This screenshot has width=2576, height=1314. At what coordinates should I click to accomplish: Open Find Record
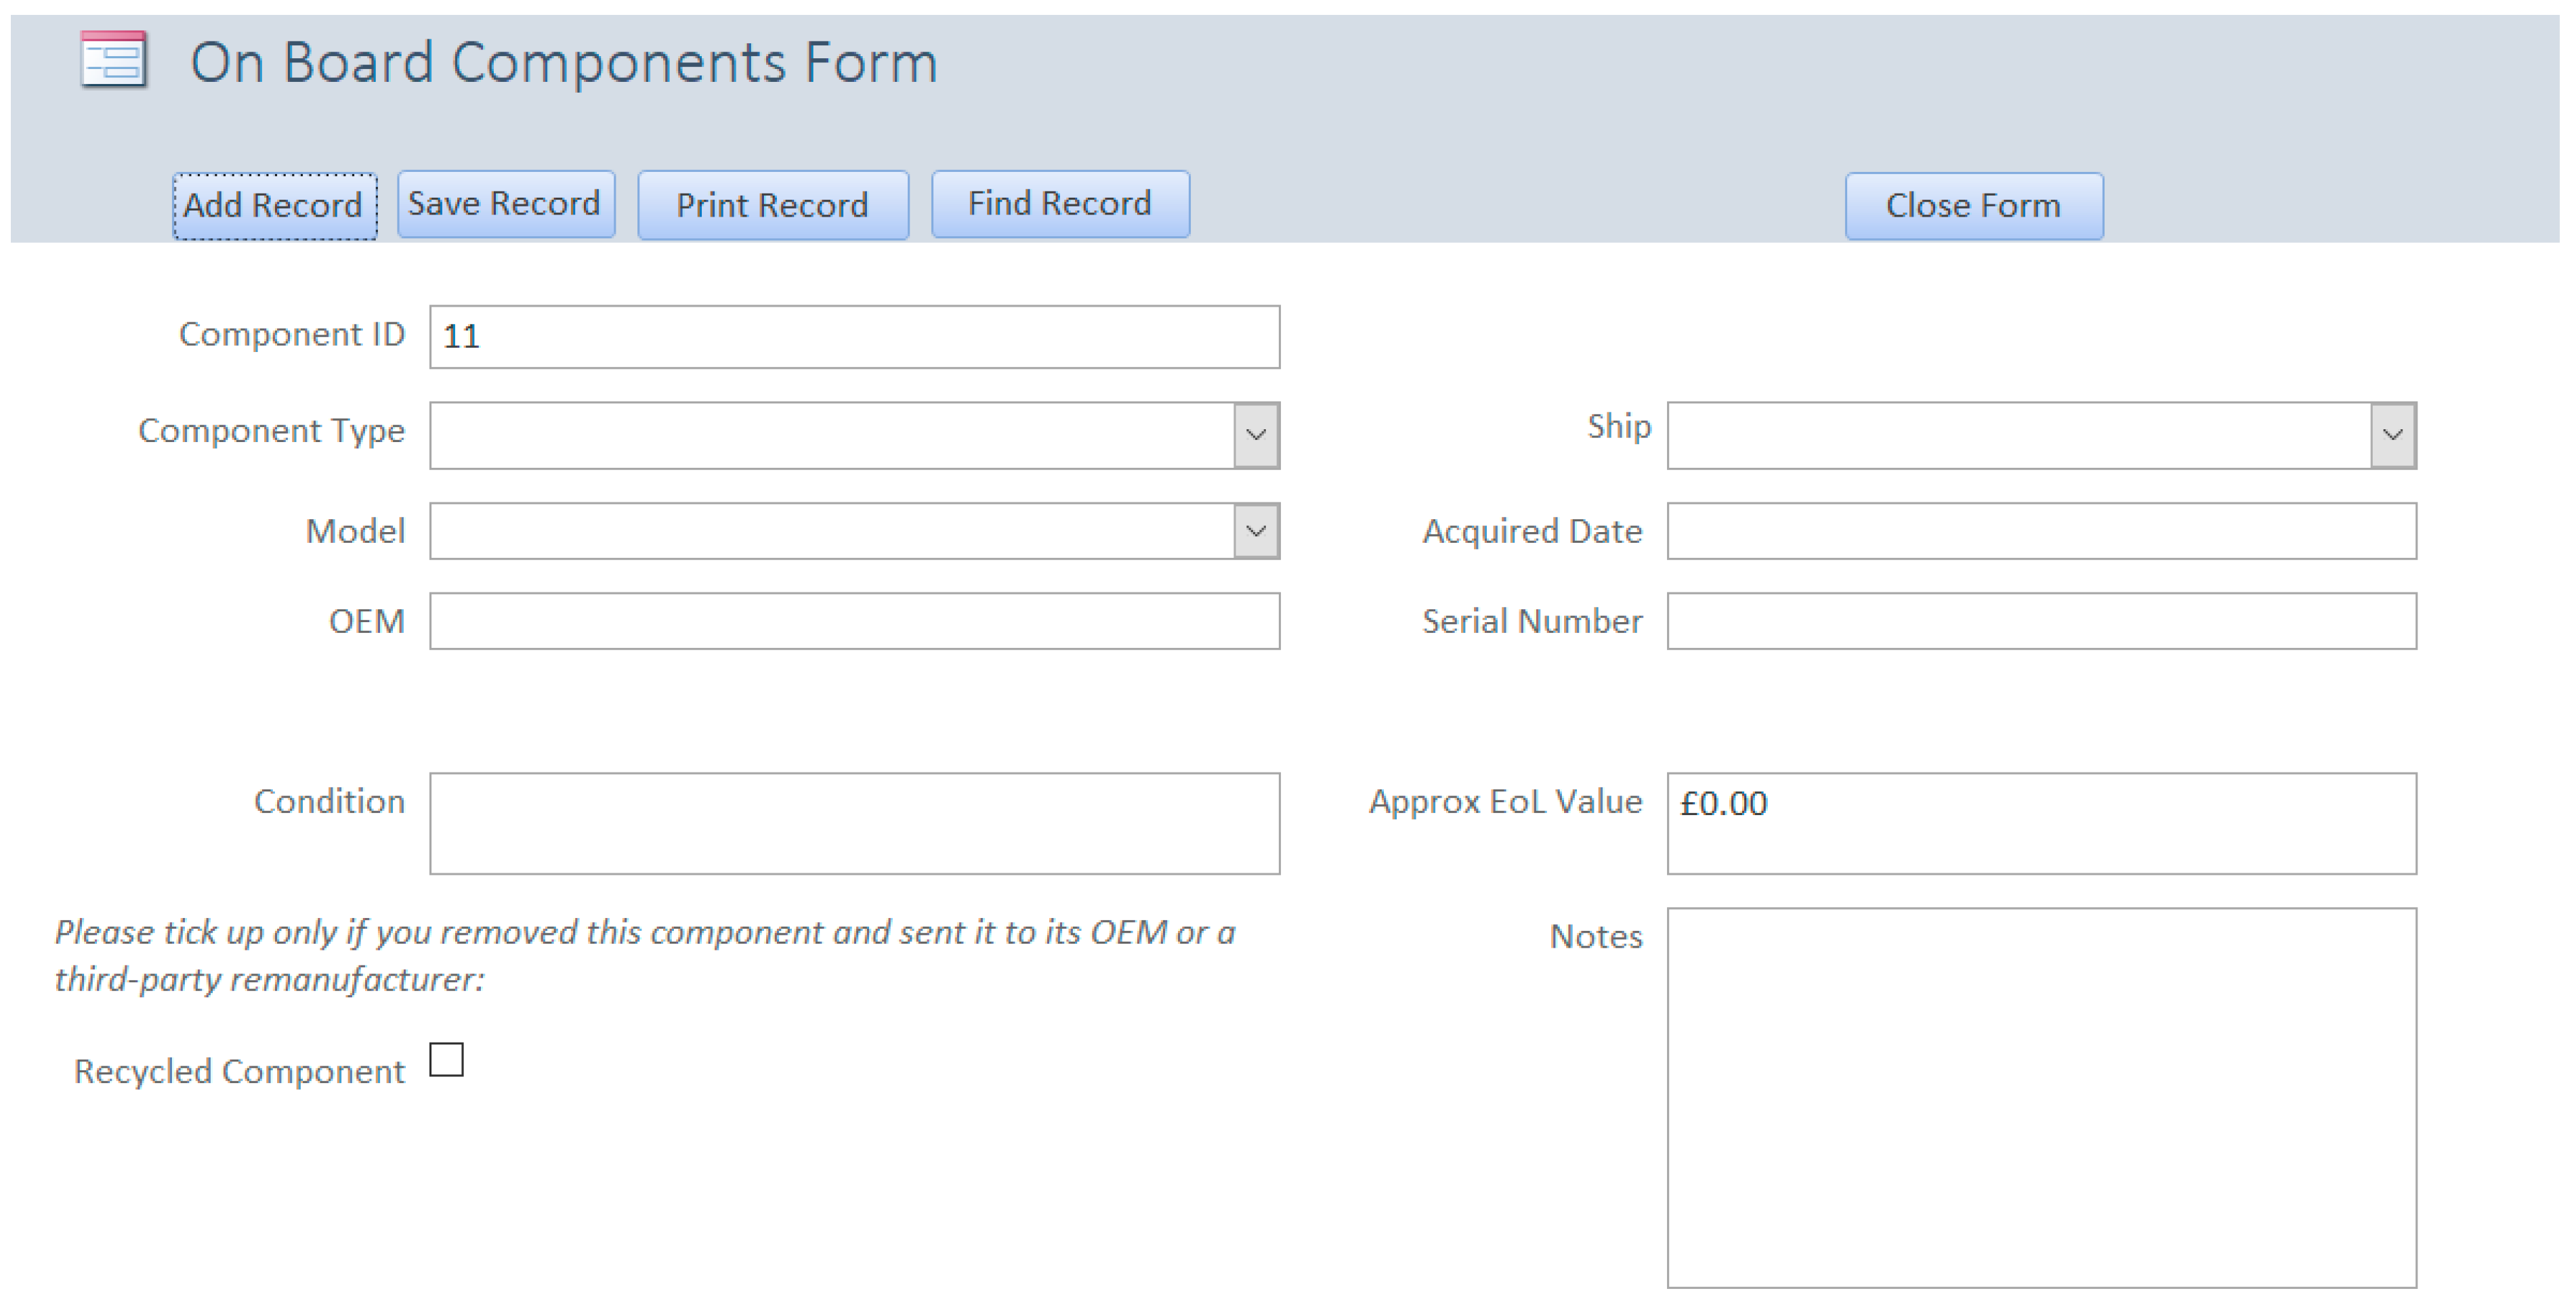coord(1059,204)
